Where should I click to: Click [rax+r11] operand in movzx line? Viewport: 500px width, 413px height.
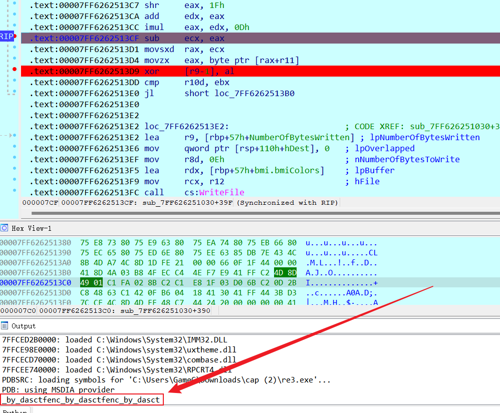tap(277, 60)
